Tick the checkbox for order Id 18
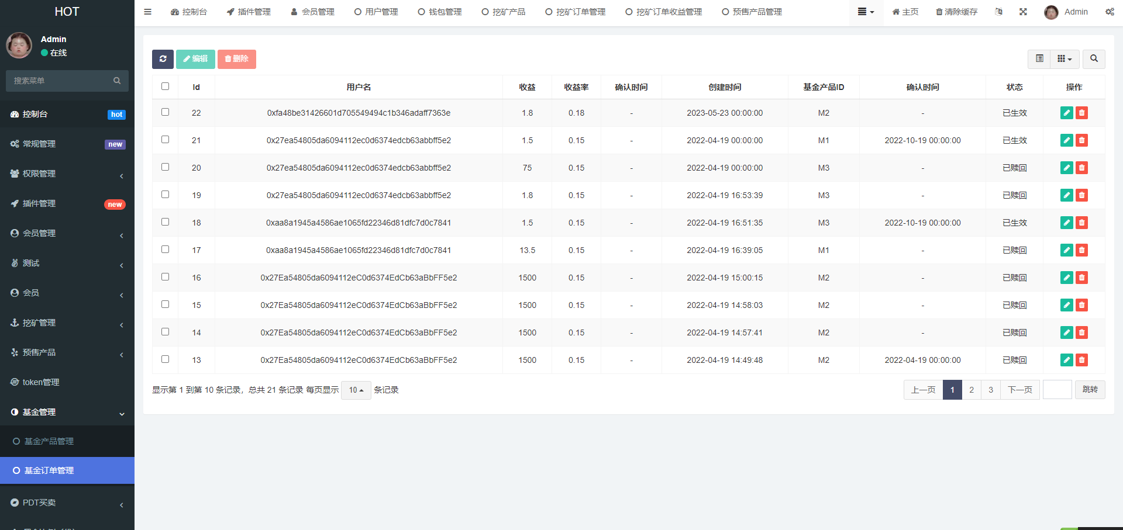This screenshot has height=530, width=1123. pyautogui.click(x=165, y=221)
